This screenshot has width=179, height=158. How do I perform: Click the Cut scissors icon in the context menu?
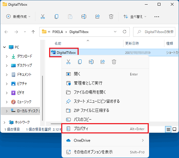click(68, 62)
